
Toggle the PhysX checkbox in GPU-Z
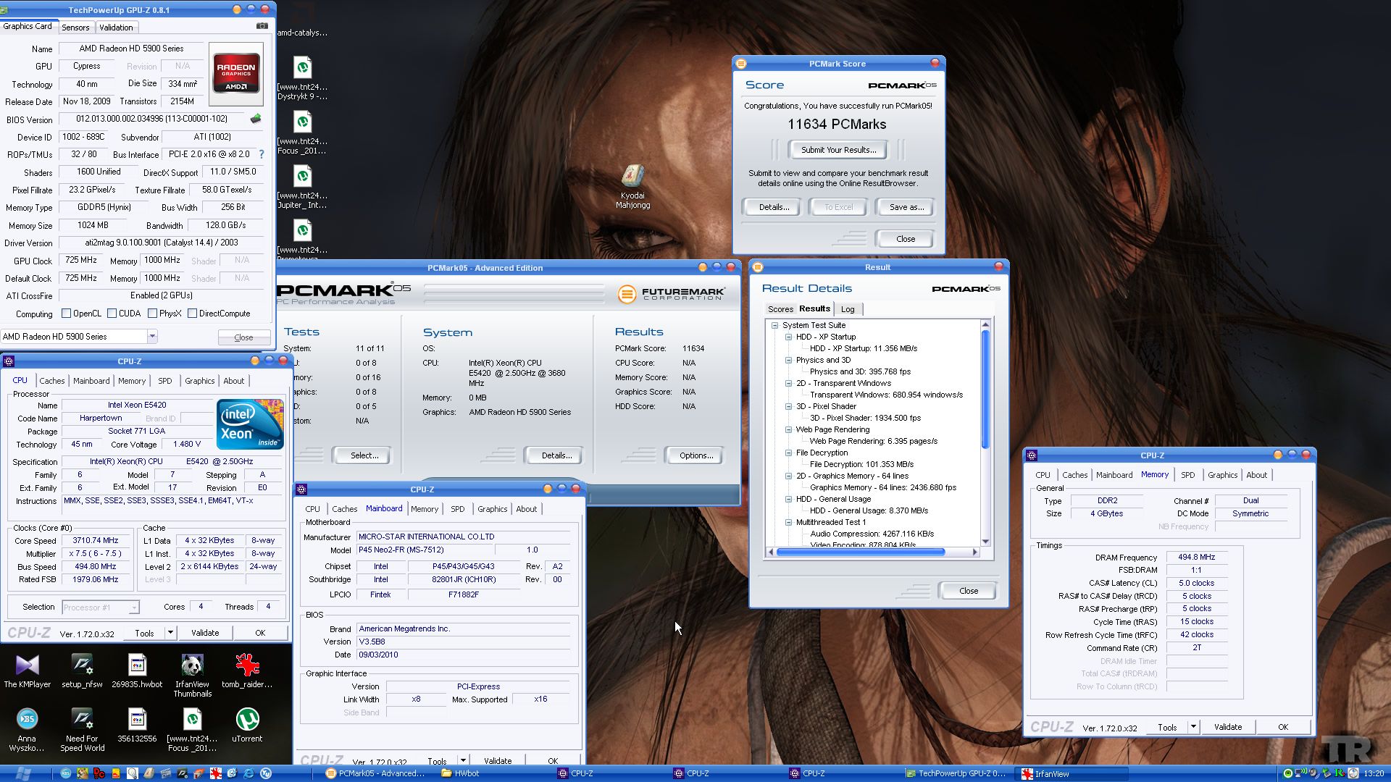[153, 314]
